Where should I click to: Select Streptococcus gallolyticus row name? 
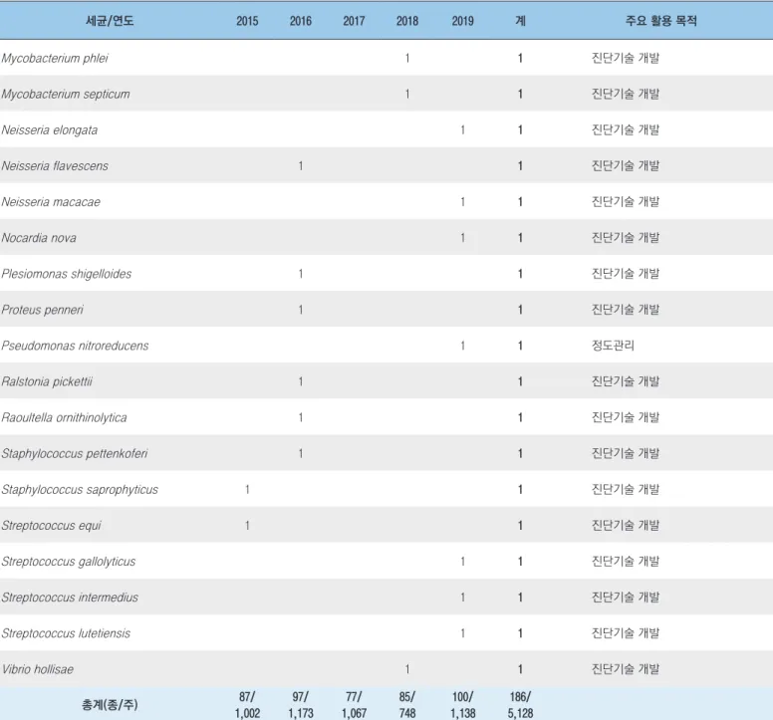point(69,562)
